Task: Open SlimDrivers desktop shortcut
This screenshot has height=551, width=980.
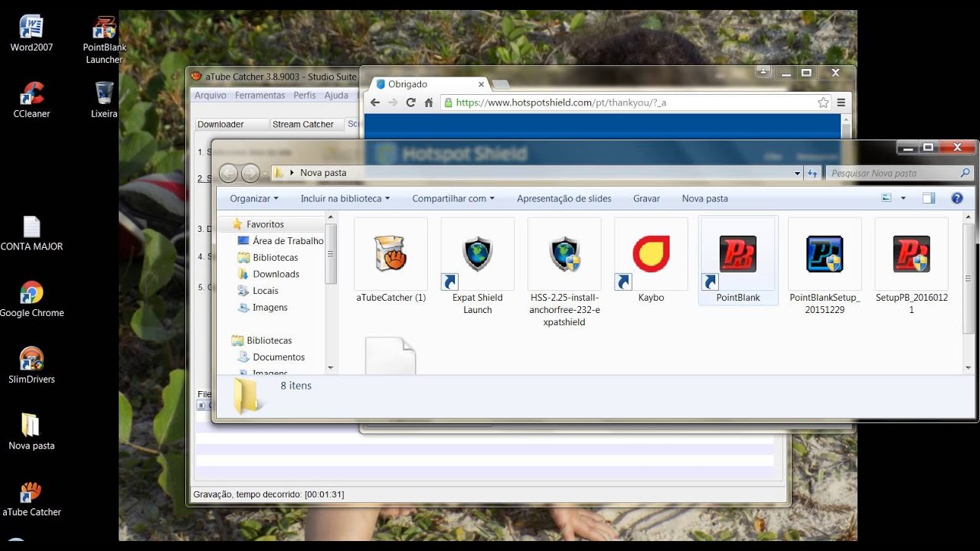Action: (x=31, y=366)
